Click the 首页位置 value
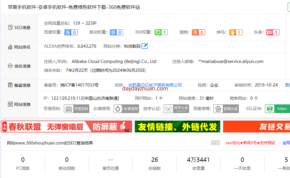Screen dimensions: 290x178 pos(111,160)
